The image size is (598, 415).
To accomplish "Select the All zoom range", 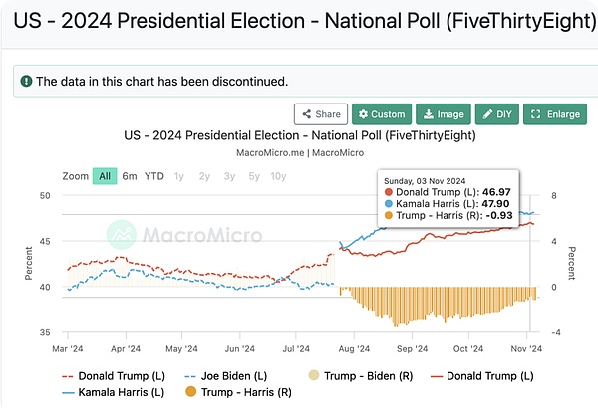I will 104,176.
